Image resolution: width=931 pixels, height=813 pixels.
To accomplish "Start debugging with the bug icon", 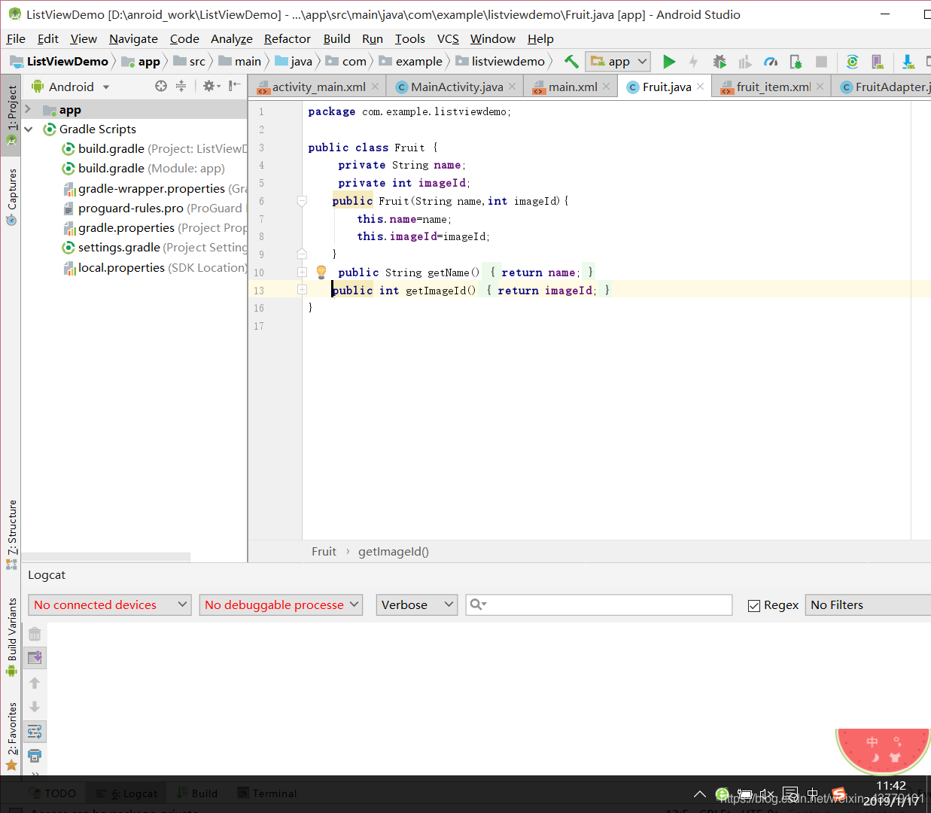I will tap(720, 62).
